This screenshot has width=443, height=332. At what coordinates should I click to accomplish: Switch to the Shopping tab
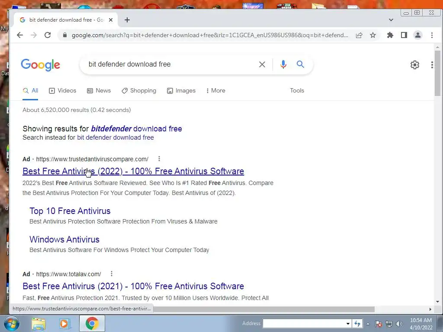(139, 91)
